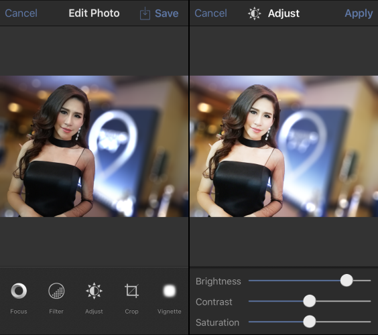The height and width of the screenshot is (335, 378).
Task: Tap Cancel on the Edit Photo screen
Action: tap(21, 13)
